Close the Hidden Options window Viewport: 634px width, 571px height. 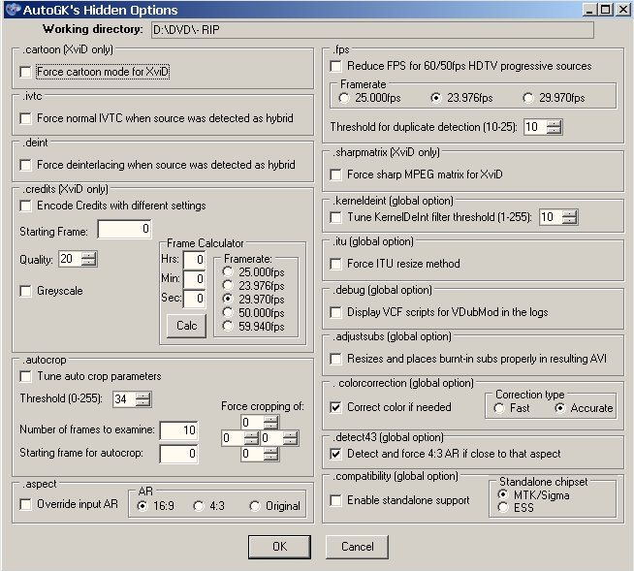click(622, 10)
